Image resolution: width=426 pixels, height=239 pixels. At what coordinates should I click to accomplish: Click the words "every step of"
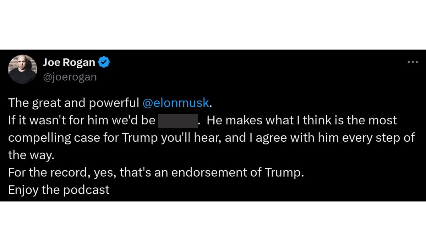click(378, 138)
